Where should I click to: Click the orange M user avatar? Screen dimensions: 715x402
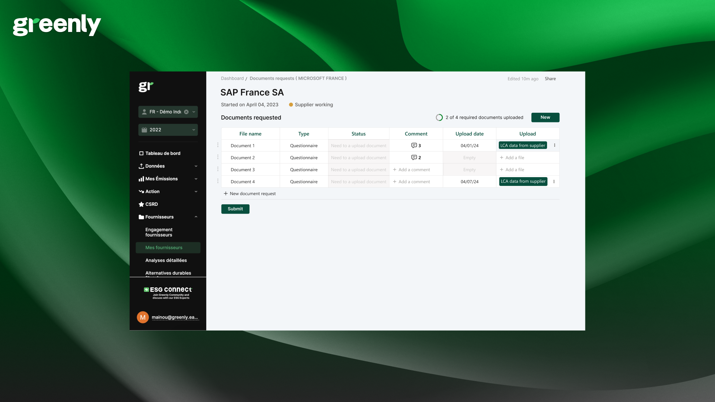pos(143,318)
